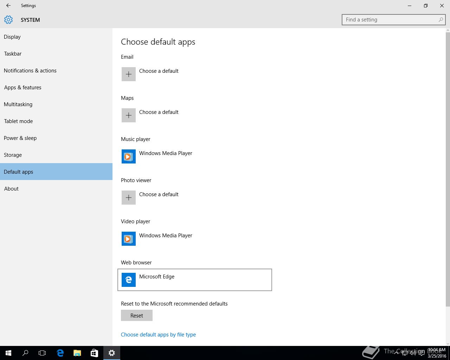Image resolution: width=450 pixels, height=360 pixels.
Task: Click Reset to the Microsoft recommended defaults text
Action: click(x=174, y=303)
